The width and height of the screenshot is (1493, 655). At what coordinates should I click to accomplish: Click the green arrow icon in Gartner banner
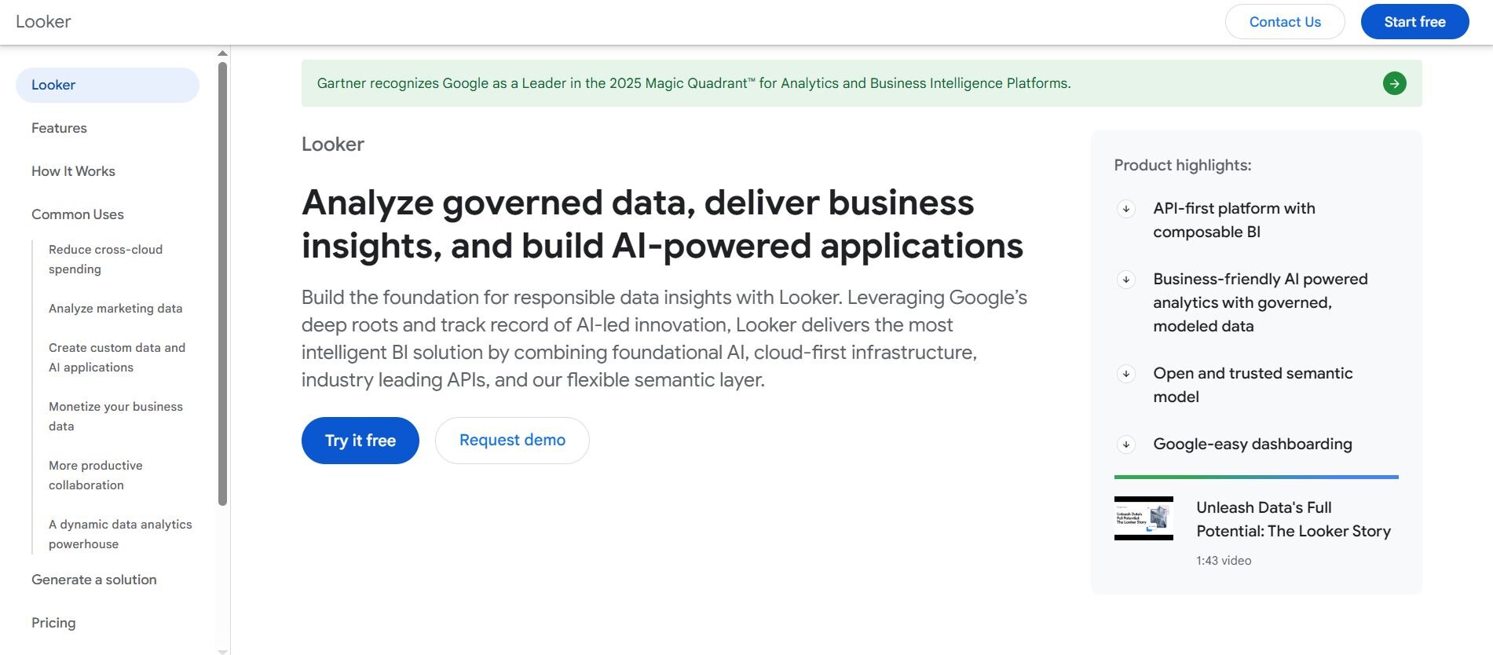[x=1394, y=83]
